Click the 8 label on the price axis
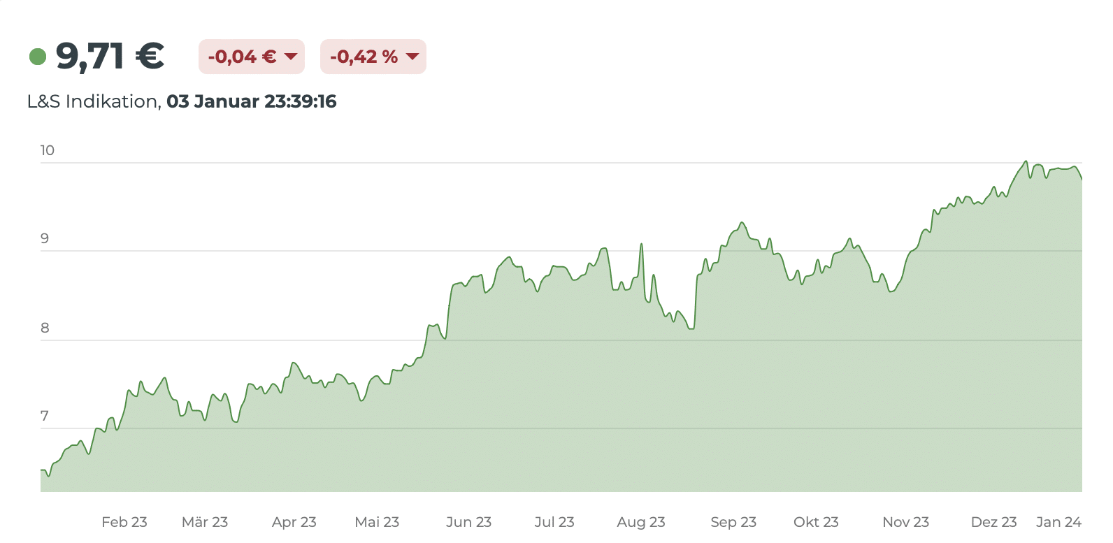Viewport: 1113px width, 543px height. (45, 328)
